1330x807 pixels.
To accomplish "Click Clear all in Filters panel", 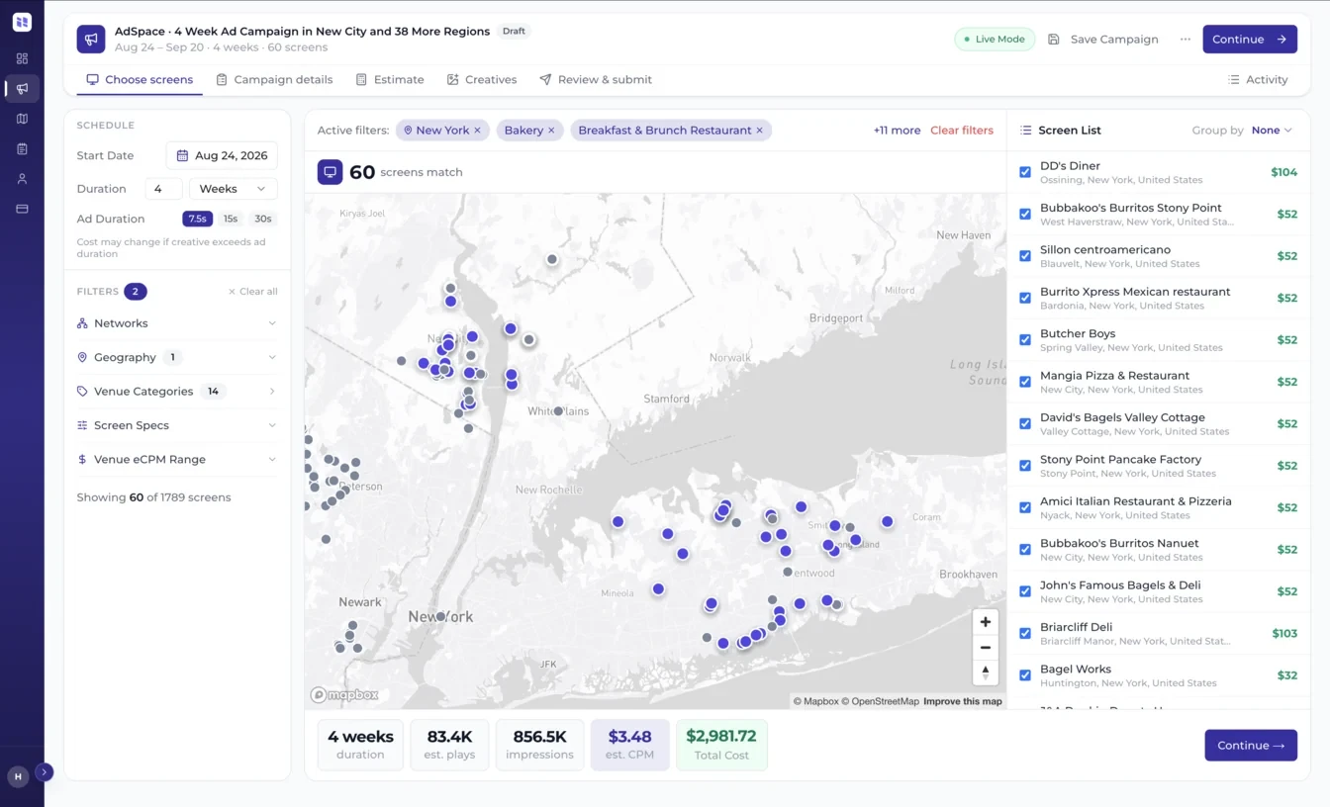I will coord(252,292).
